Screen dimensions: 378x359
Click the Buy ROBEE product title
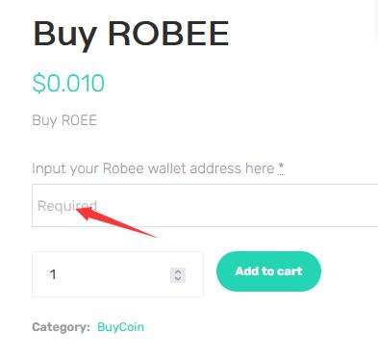[131, 35]
